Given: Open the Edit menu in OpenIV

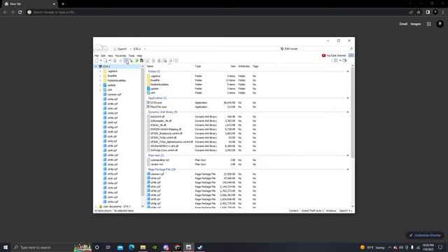Looking at the screenshot, I should tap(103, 56).
